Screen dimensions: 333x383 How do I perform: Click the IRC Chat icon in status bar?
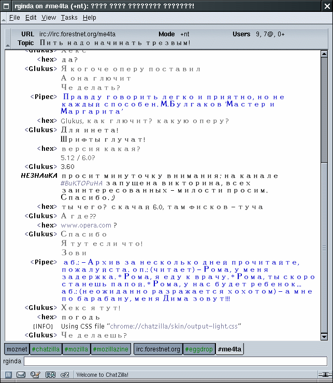(x=65, y=375)
